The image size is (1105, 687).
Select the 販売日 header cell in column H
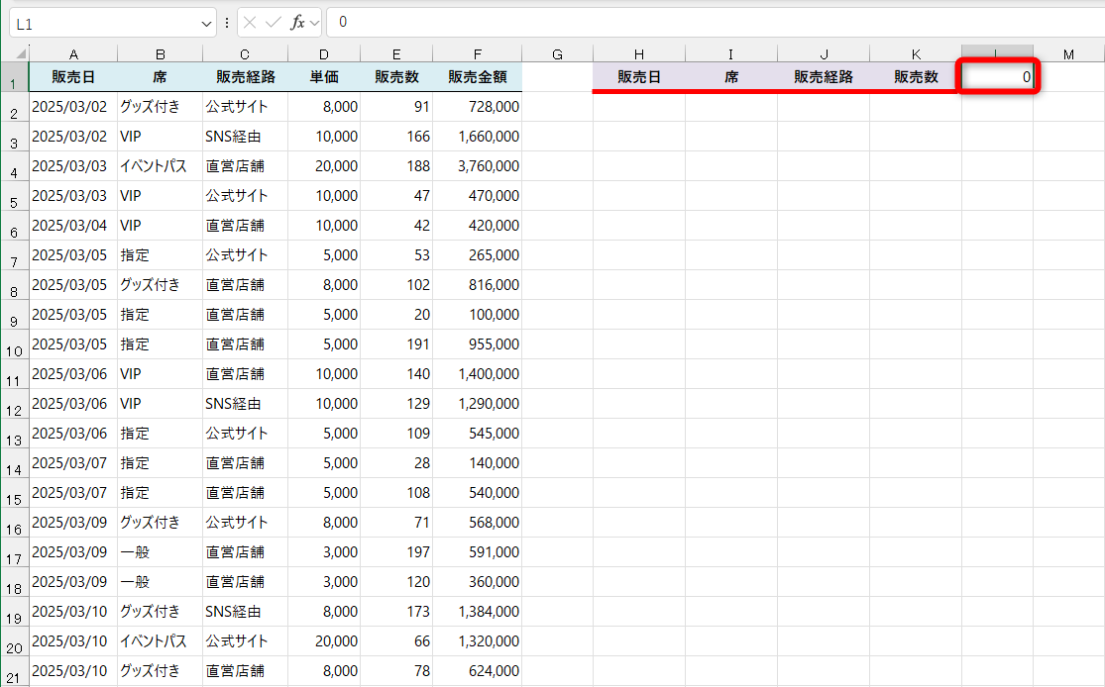click(638, 75)
